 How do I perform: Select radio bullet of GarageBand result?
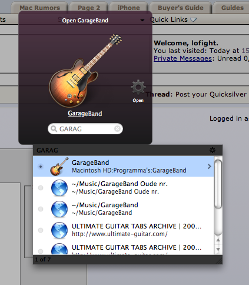41,167
